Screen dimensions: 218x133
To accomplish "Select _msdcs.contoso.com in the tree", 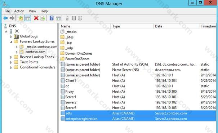I will coord(41,46).
